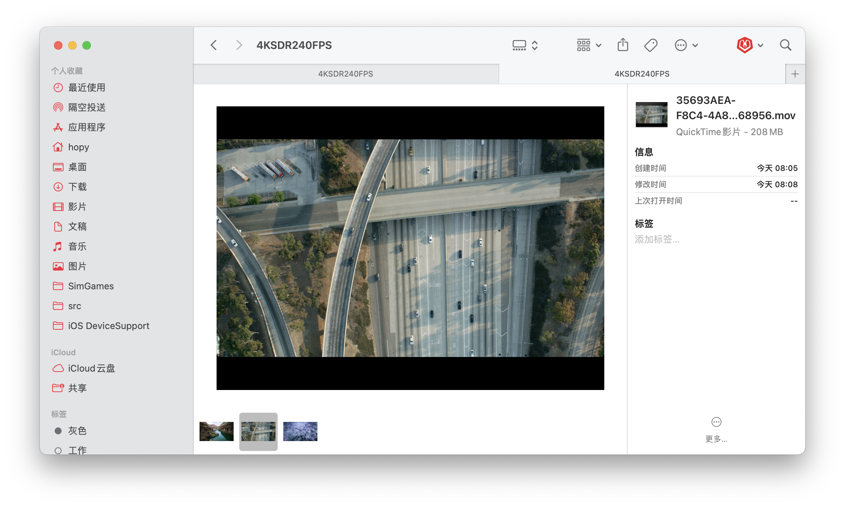
Task: Click the Edit Tags toolbar icon
Action: [650, 45]
